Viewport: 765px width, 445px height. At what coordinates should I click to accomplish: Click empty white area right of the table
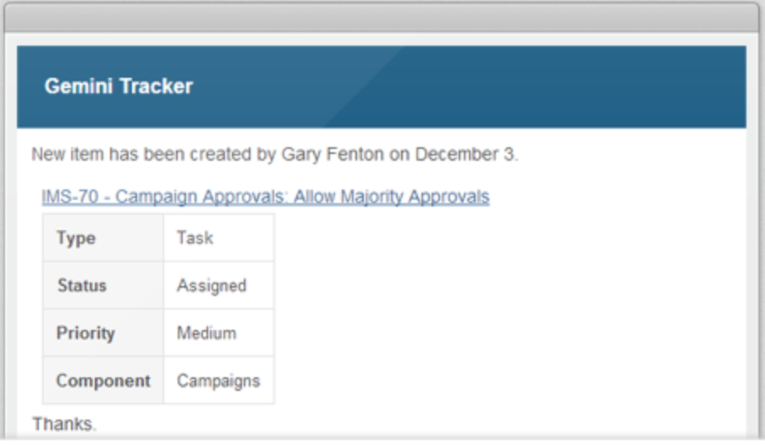(508, 309)
